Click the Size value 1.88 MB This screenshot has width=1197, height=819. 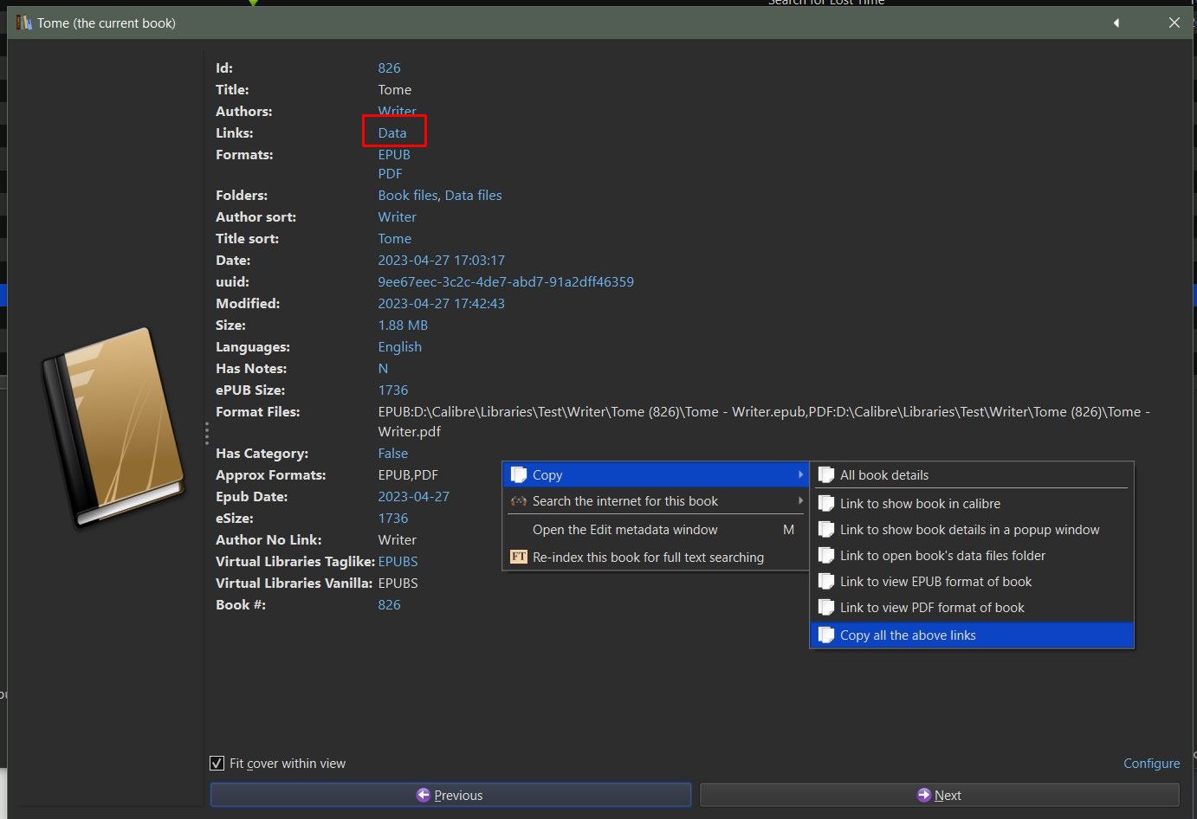403,325
